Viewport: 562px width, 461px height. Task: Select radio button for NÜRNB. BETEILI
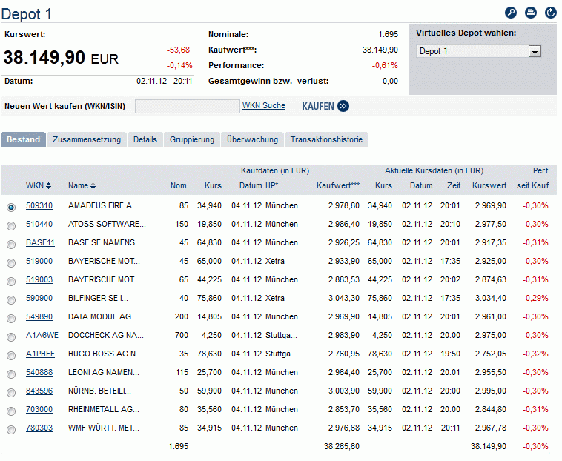[11, 393]
